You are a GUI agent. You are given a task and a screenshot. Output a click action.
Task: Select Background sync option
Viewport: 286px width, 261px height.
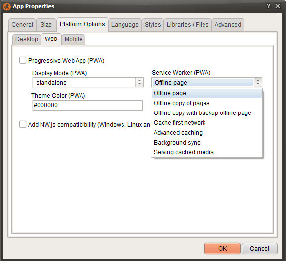pos(206,143)
